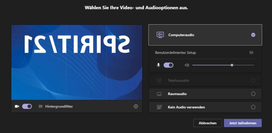272x133 pixels.
Task: Click the Computeraudio monitor-speaker icon
Action: (x=160, y=35)
